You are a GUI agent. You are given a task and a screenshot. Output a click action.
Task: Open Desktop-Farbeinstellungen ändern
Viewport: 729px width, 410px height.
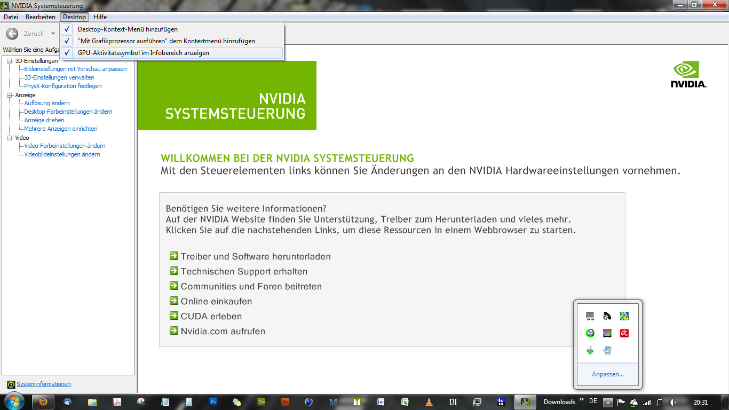tap(68, 112)
